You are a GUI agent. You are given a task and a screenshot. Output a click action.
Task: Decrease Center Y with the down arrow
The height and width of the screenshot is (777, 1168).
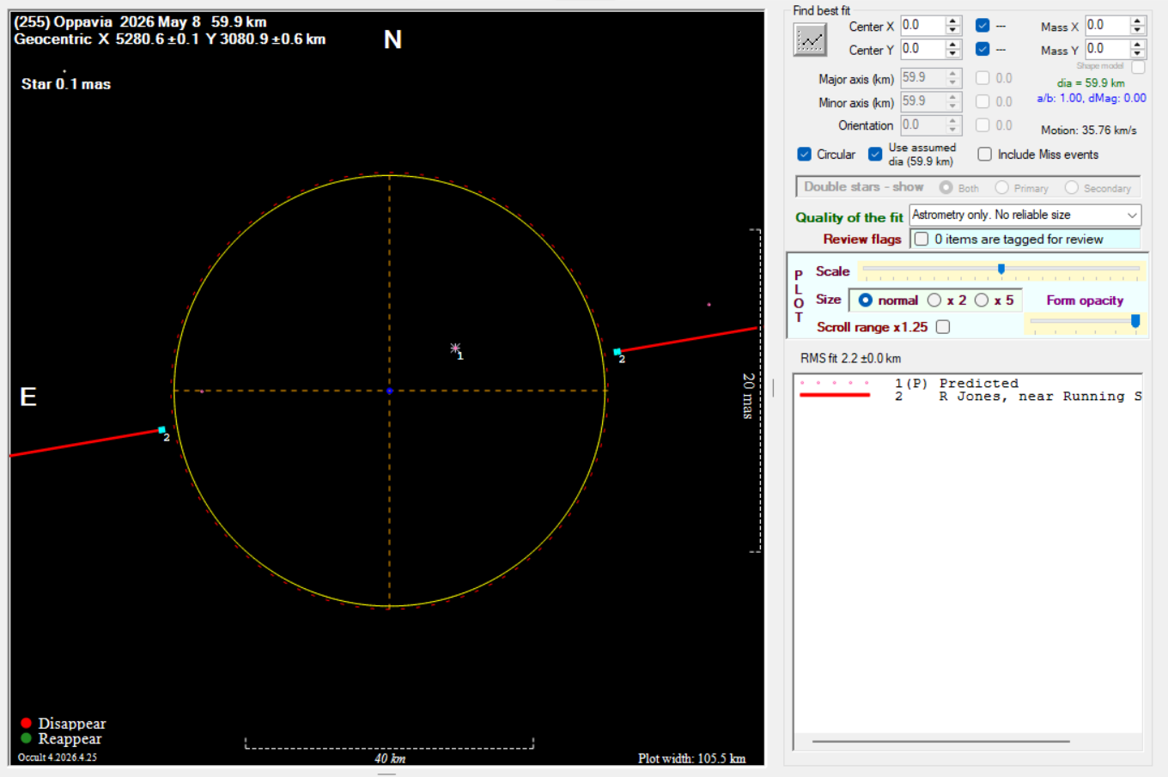(952, 54)
